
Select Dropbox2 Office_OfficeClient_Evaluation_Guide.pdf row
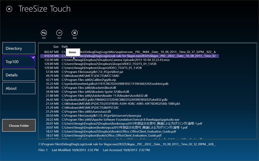coord(129,131)
